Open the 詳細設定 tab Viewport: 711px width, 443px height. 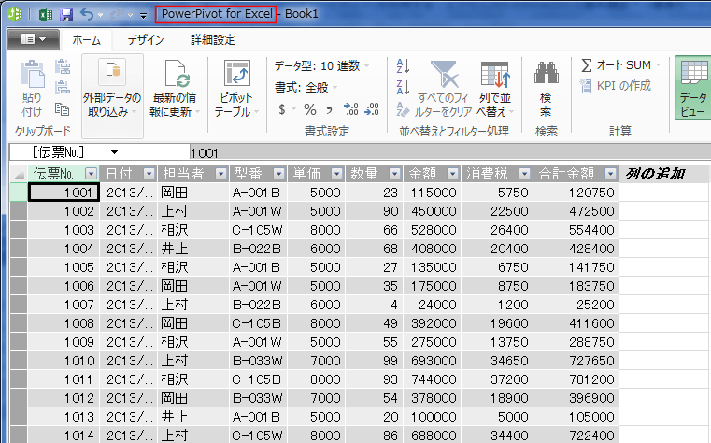(x=212, y=39)
